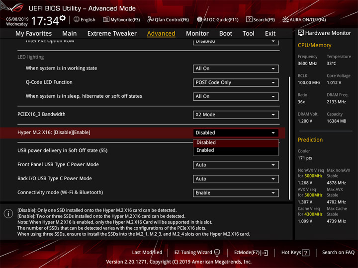This screenshot has width=358, height=268.
Task: Select PCIEX16_3 Bandwidth label
Action: pos(41,114)
